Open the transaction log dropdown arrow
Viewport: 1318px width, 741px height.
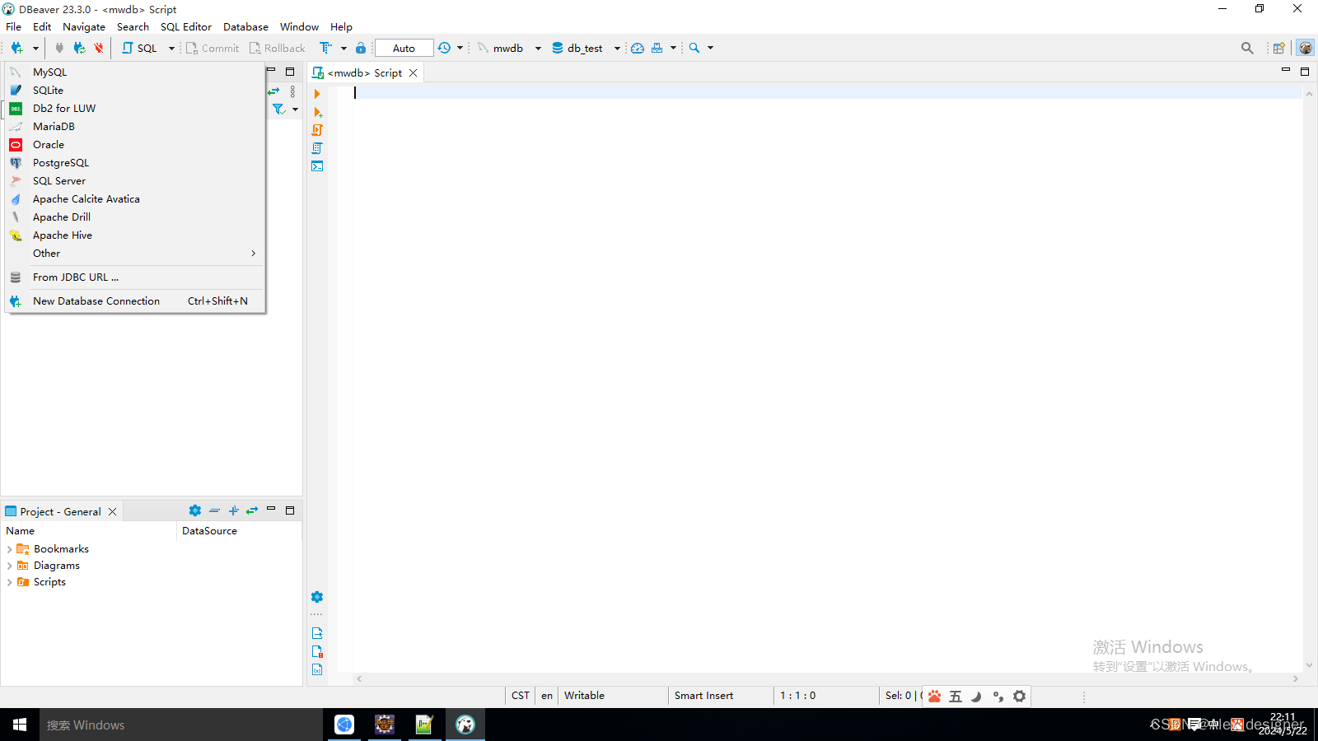click(460, 48)
